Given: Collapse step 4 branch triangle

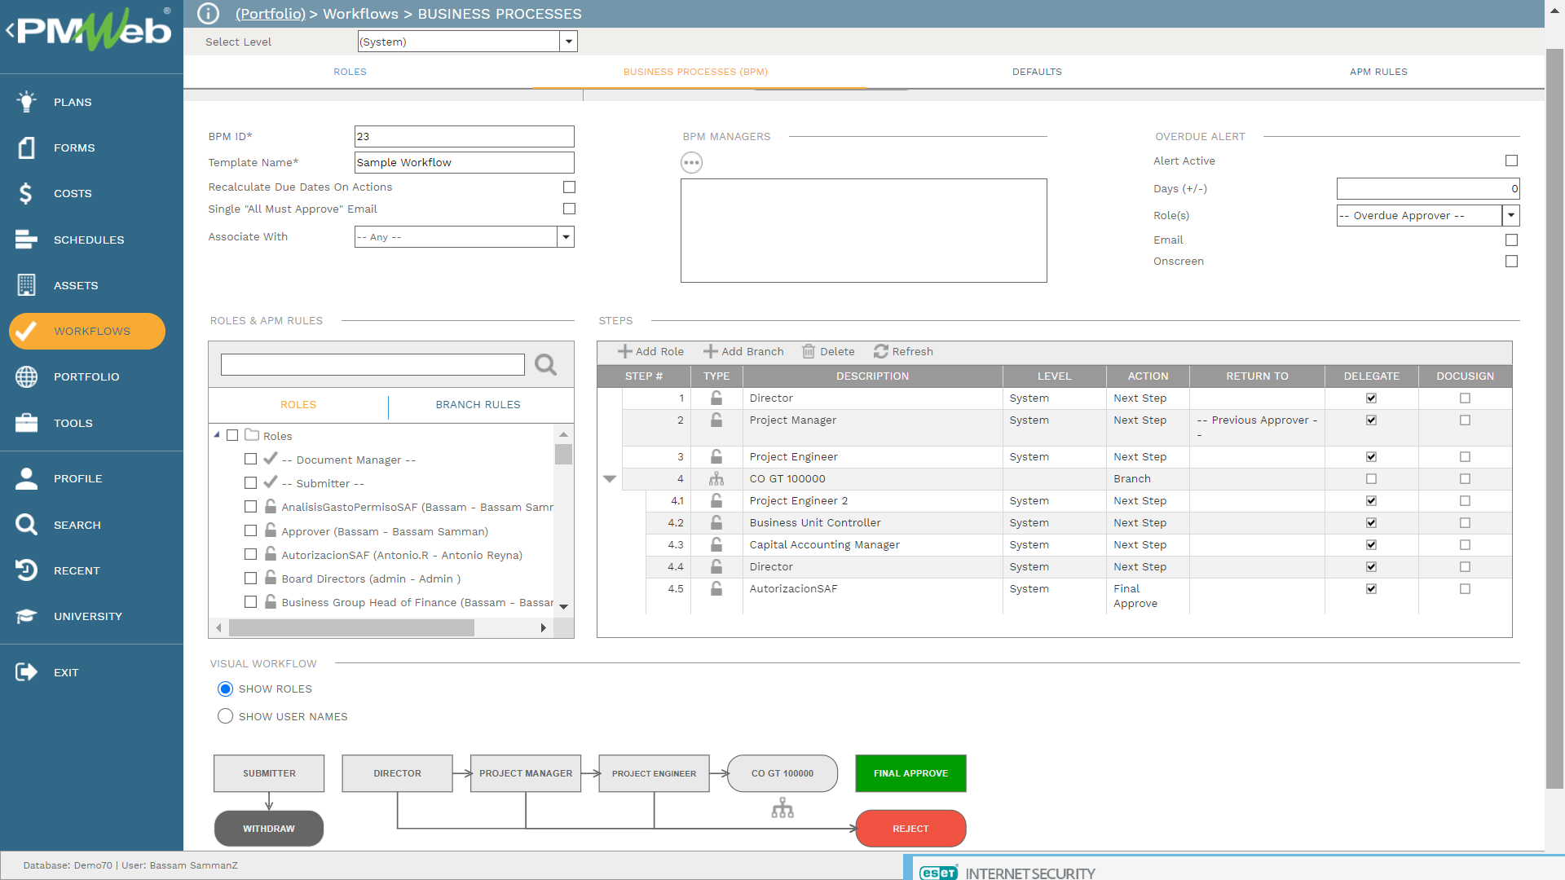Looking at the screenshot, I should 609,479.
